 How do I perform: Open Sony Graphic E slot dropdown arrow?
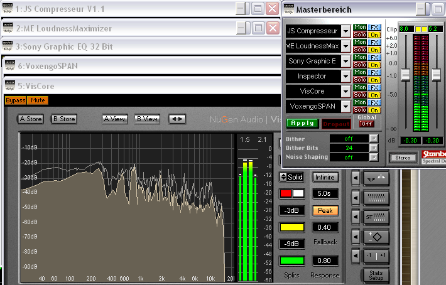346,61
